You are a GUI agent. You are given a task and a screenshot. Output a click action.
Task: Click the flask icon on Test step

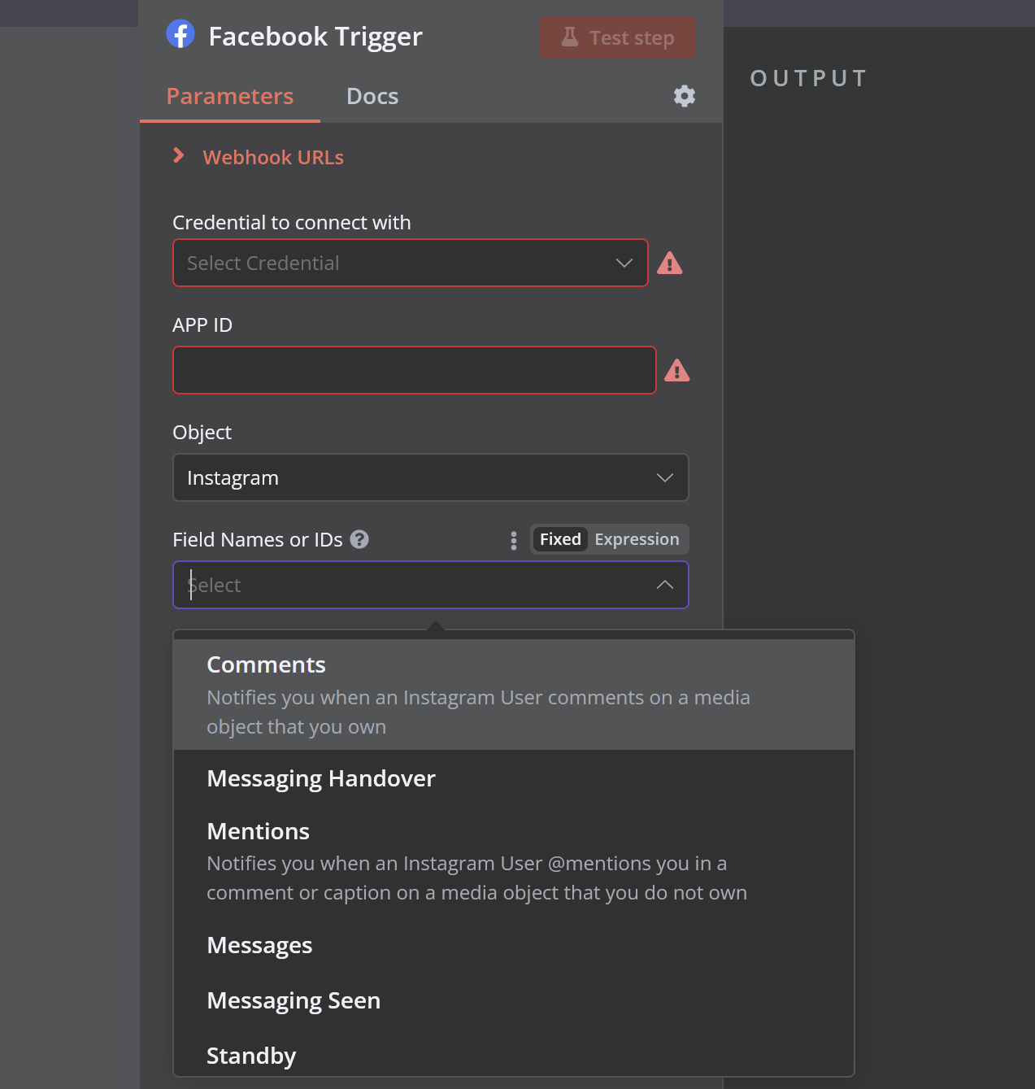(570, 37)
